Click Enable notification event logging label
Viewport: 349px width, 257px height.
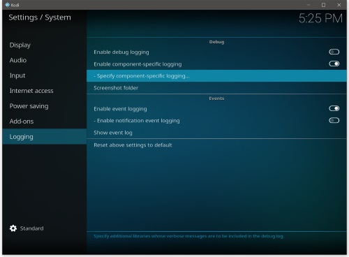point(137,121)
